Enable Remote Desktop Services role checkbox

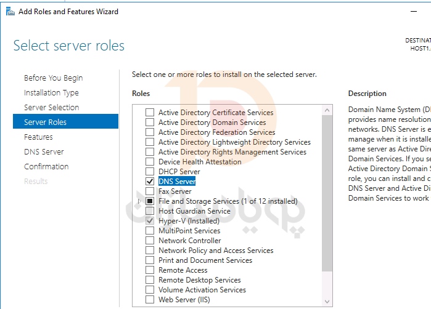coord(149,280)
